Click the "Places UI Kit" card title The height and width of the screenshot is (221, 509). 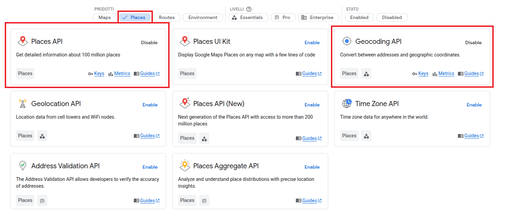click(x=212, y=41)
